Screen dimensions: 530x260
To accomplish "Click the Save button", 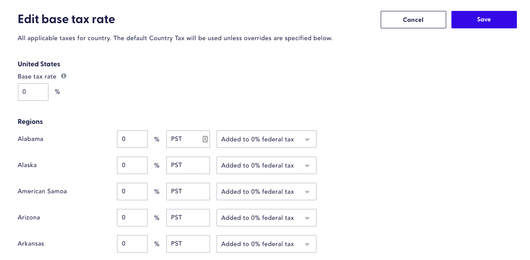I will [484, 19].
